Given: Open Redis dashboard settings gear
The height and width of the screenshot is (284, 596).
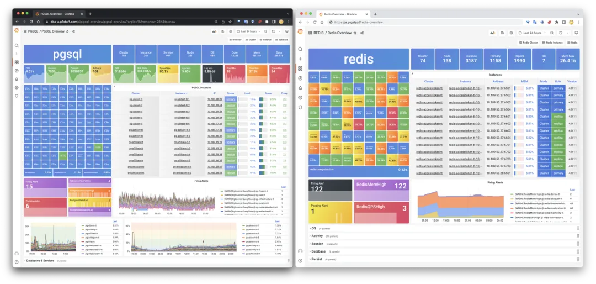Looking at the screenshot, I should [x=511, y=33].
